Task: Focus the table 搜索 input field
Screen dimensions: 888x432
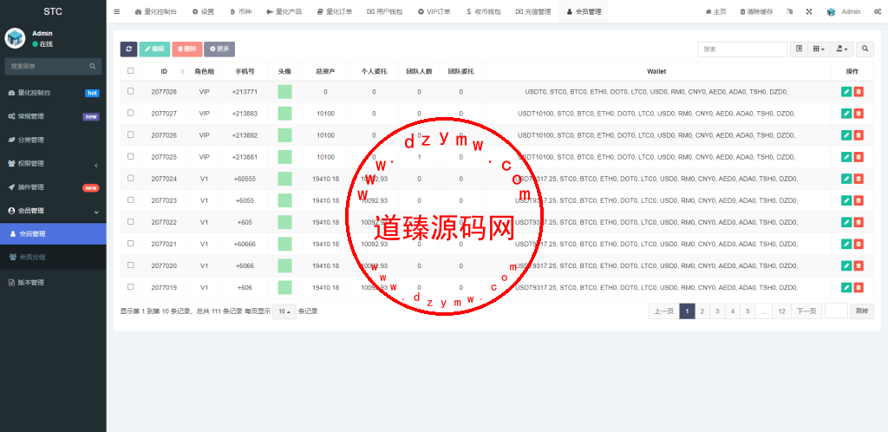Action: pyautogui.click(x=742, y=49)
